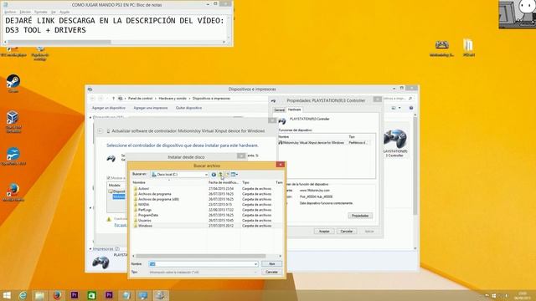Click the Propiedades button in the properties window
Image resolution: width=536 pixels, height=301 pixels.
pos(360,216)
